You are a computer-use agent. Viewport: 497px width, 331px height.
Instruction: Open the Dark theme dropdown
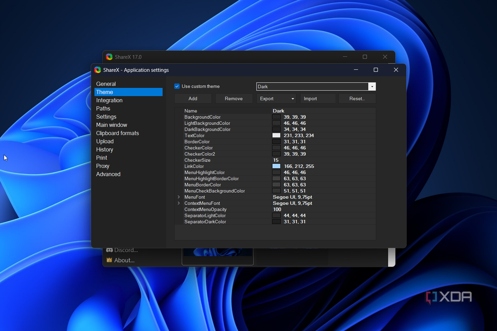coord(372,86)
